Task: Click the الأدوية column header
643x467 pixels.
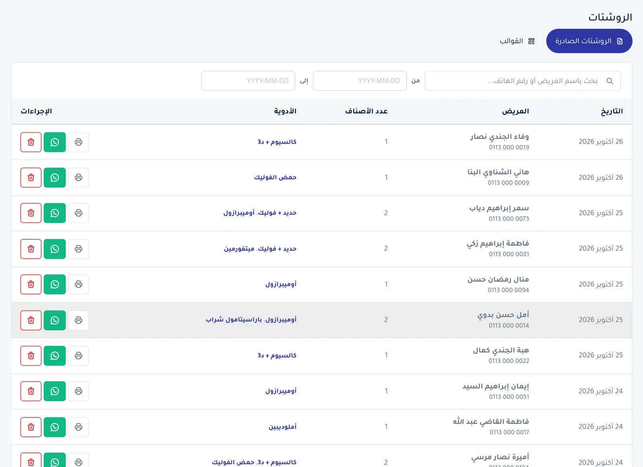Action: pyautogui.click(x=285, y=111)
